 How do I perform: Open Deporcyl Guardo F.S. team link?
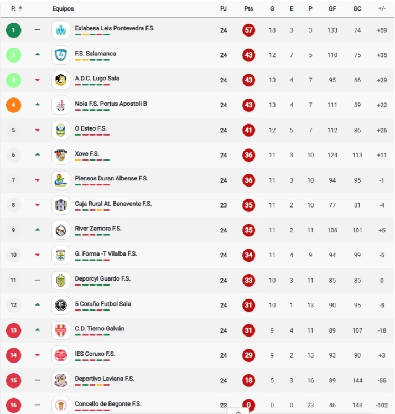(x=102, y=278)
